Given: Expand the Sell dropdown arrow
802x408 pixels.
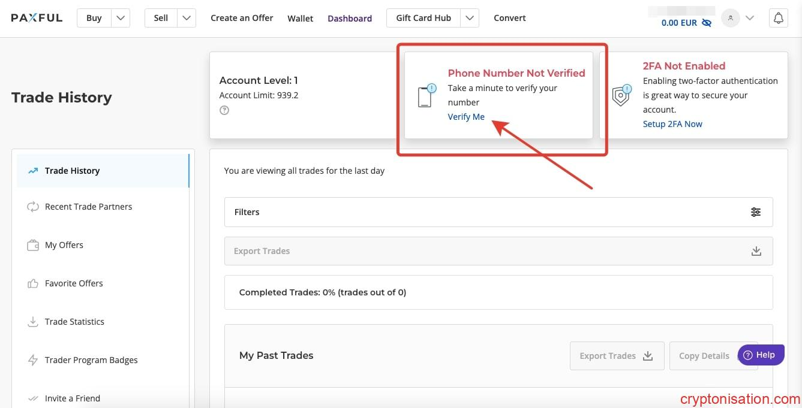Looking at the screenshot, I should click(x=187, y=18).
